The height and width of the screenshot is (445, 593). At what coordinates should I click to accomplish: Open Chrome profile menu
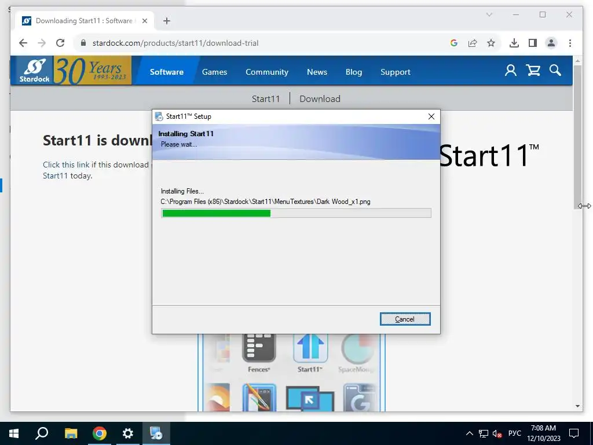click(551, 43)
